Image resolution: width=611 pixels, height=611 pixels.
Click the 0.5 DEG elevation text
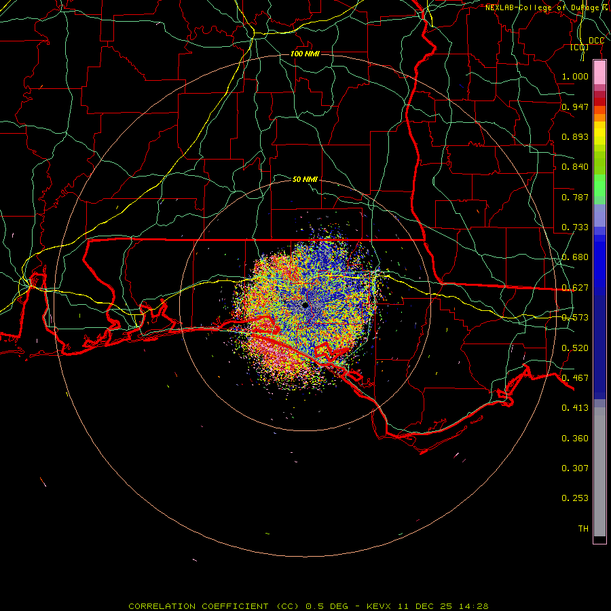coord(328,606)
